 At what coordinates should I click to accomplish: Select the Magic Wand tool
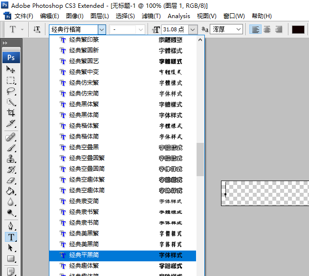tap(11, 102)
